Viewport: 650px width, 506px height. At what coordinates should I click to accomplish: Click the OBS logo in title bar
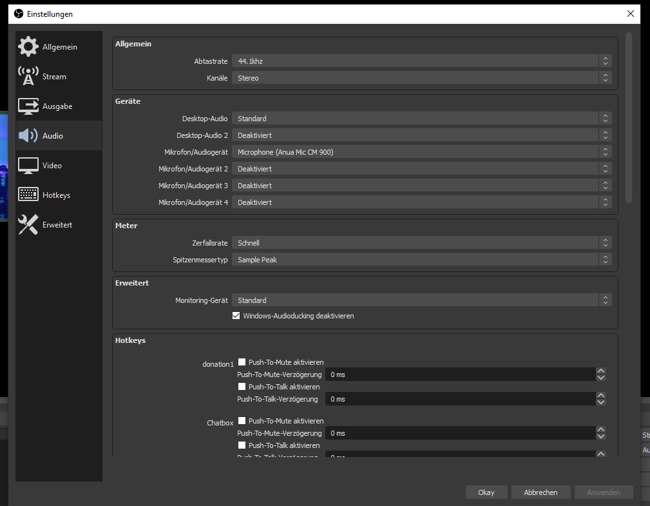click(18, 14)
